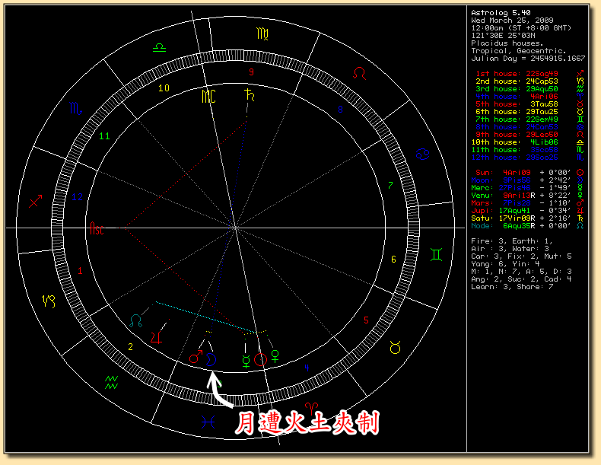Click house number 4 in the wheel
Viewport: 601px width, 465px height.
(x=307, y=368)
